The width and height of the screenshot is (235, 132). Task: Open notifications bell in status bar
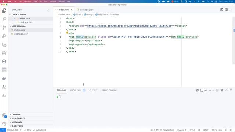[231, 130]
